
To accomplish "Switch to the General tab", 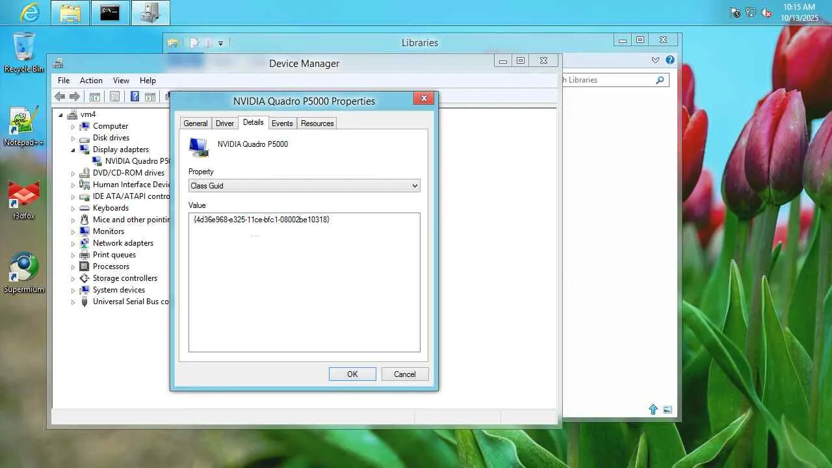I will (x=195, y=123).
